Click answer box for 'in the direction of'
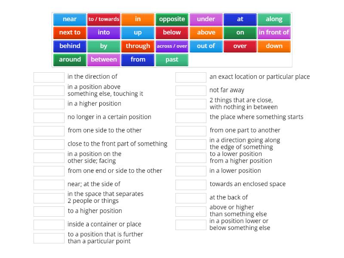 pos(49,77)
